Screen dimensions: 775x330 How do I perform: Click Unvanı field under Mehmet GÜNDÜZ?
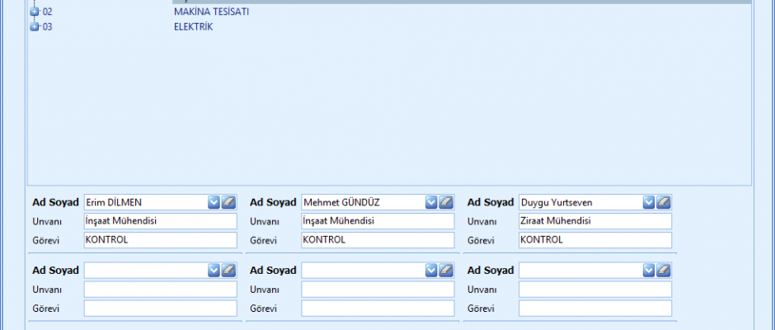point(377,221)
